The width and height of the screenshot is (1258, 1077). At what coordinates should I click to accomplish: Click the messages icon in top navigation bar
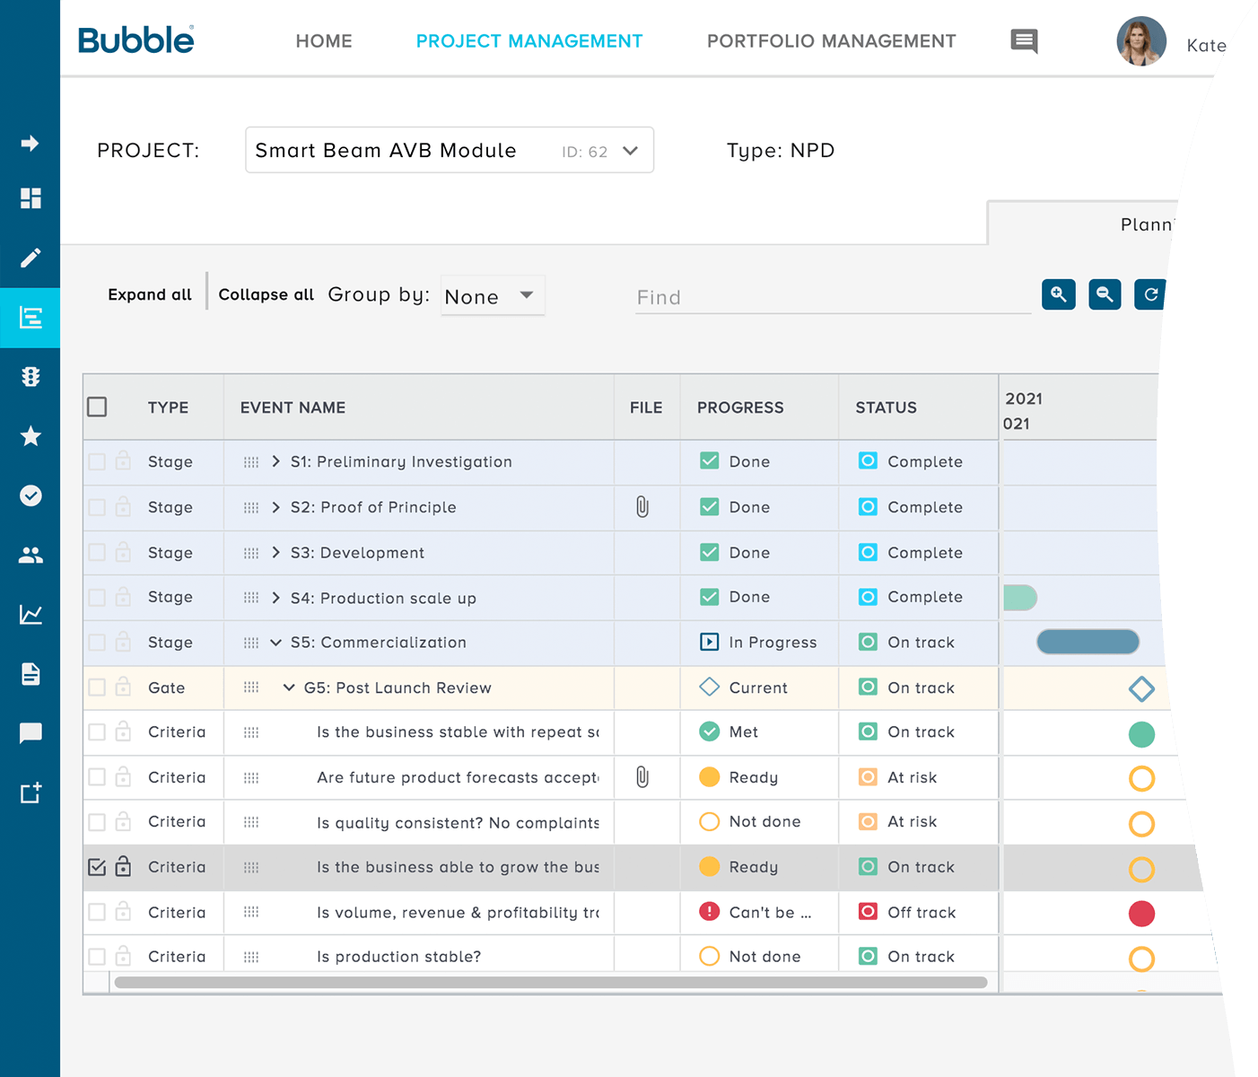click(x=1023, y=41)
